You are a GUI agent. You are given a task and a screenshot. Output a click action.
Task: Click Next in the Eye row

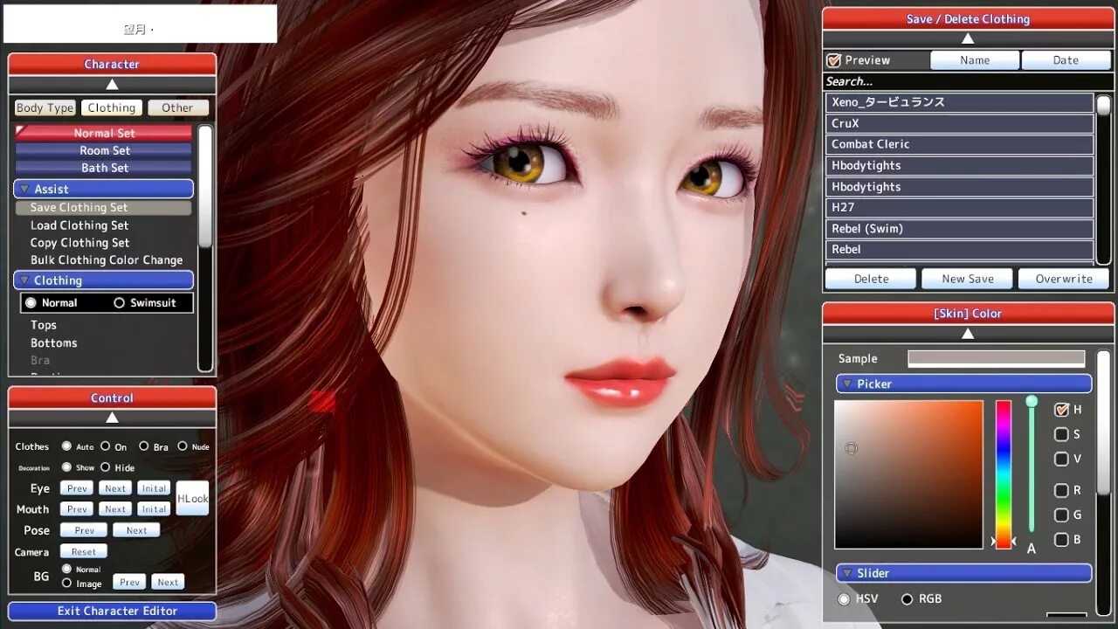115,488
